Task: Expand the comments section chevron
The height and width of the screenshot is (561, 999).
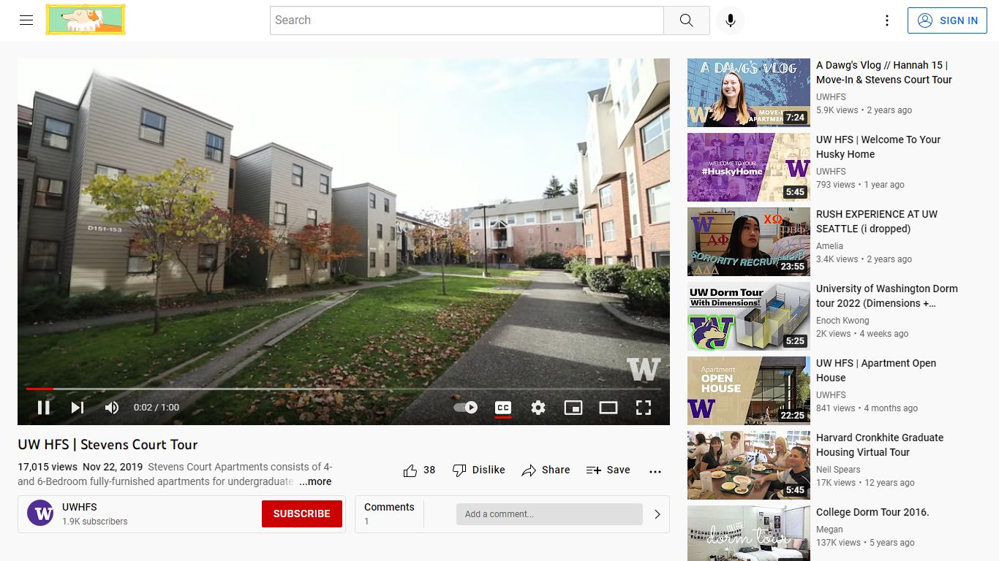Action: [x=657, y=514]
